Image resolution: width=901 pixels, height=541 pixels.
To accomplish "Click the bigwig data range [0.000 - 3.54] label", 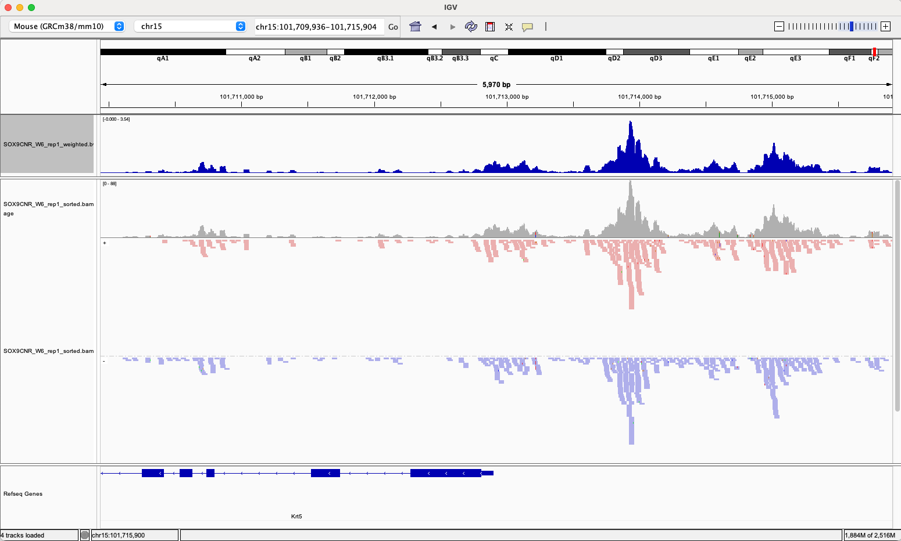I will 116,119.
